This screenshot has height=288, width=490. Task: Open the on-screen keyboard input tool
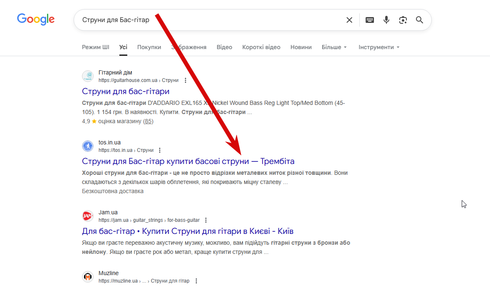[x=370, y=20]
